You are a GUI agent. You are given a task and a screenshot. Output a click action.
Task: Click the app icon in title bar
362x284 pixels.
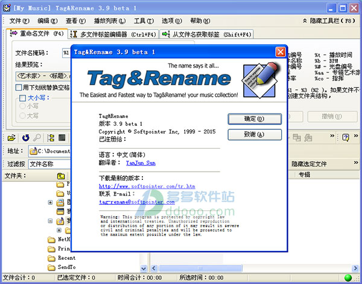pos(7,8)
